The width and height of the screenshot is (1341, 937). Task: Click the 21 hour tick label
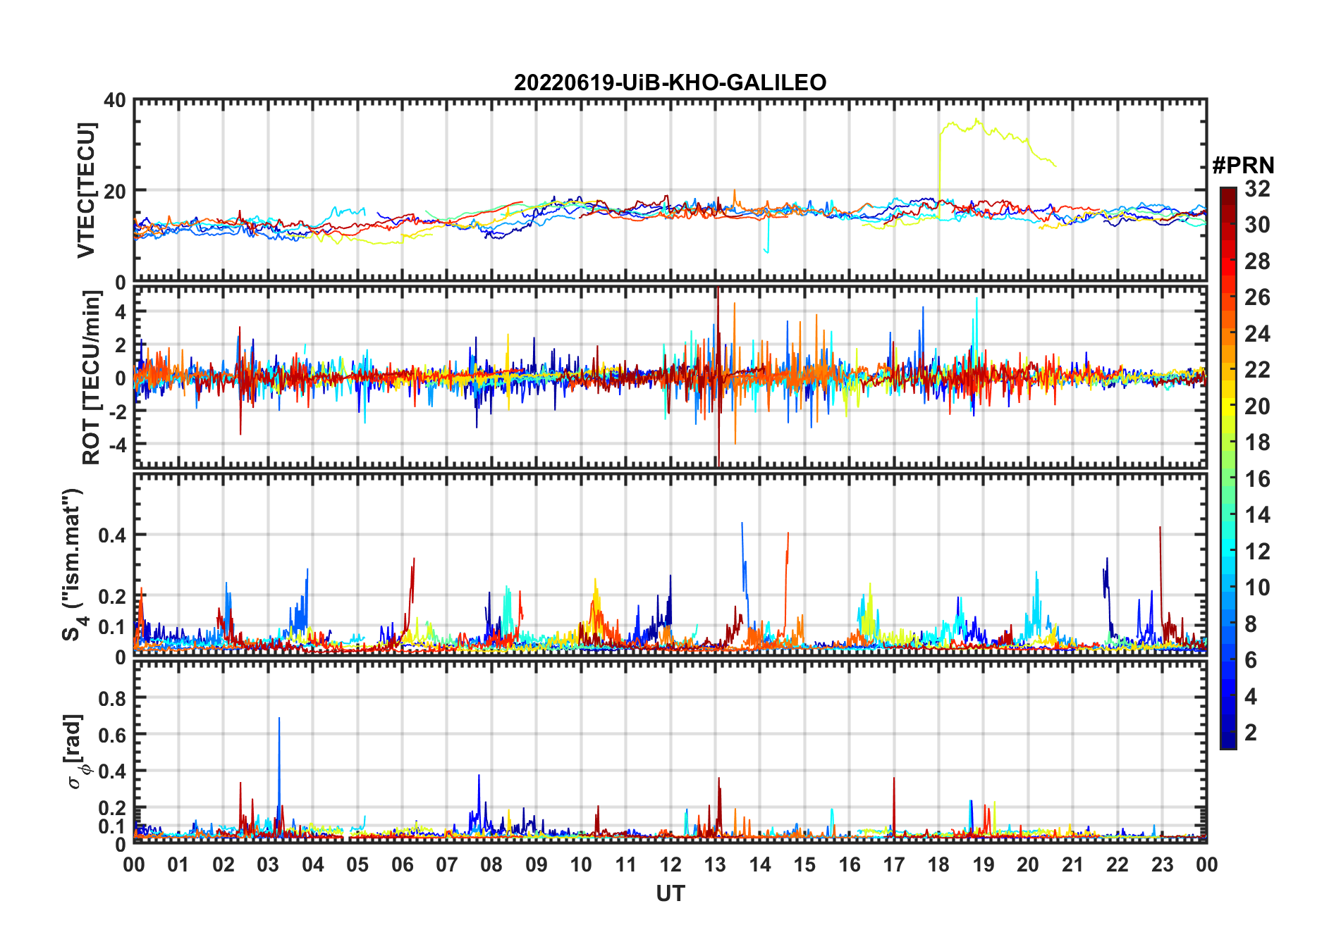(x=1073, y=864)
